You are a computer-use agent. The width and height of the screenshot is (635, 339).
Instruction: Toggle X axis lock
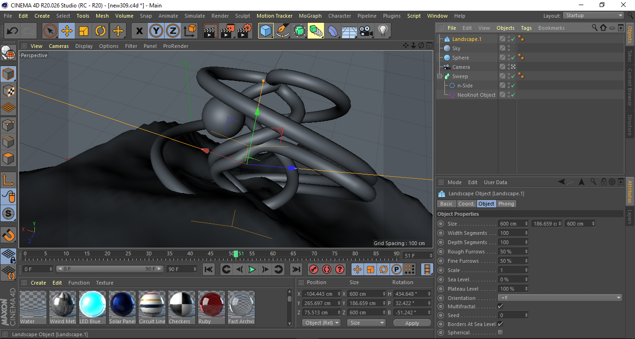[x=139, y=31]
